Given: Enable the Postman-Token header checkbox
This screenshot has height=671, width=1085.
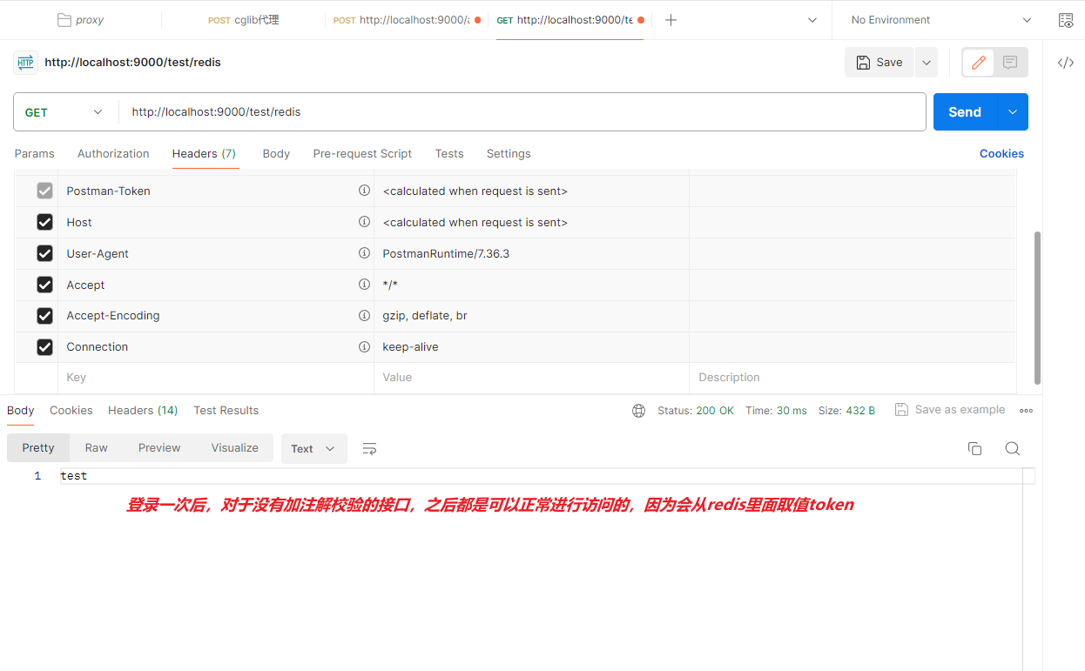Looking at the screenshot, I should [x=44, y=190].
